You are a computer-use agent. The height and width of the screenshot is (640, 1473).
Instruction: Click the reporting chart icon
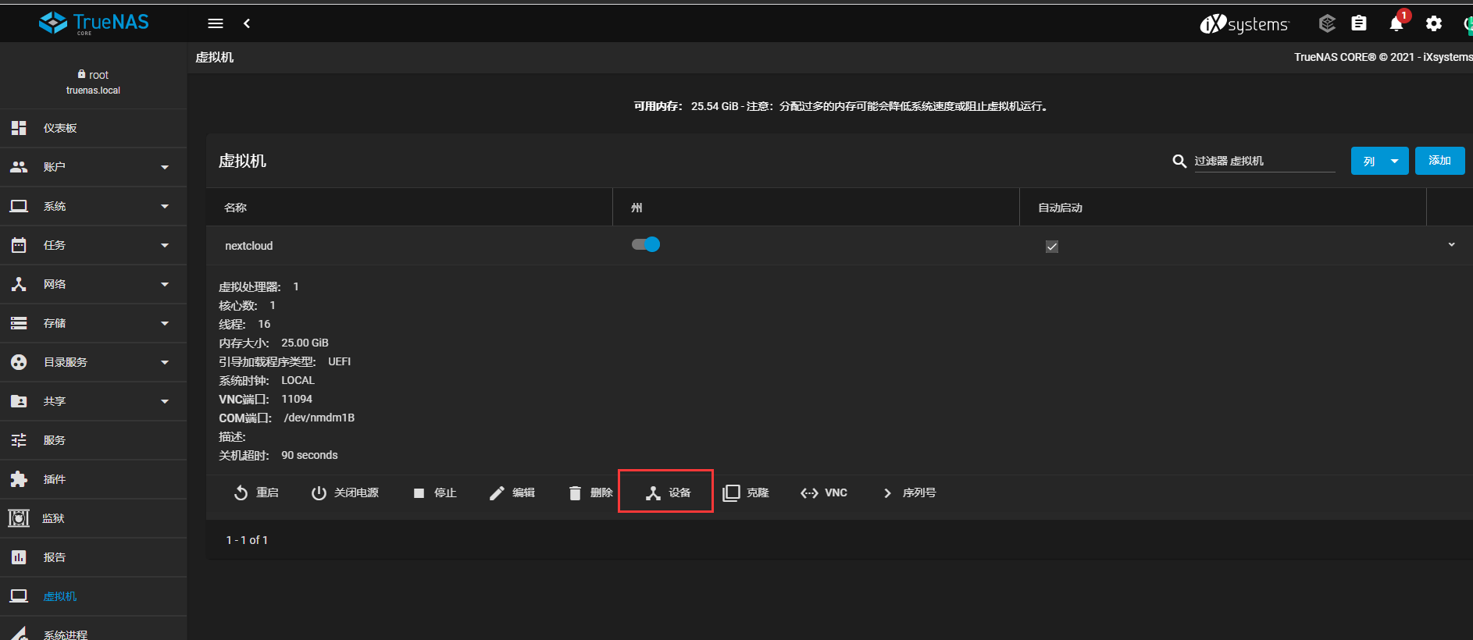tap(19, 557)
